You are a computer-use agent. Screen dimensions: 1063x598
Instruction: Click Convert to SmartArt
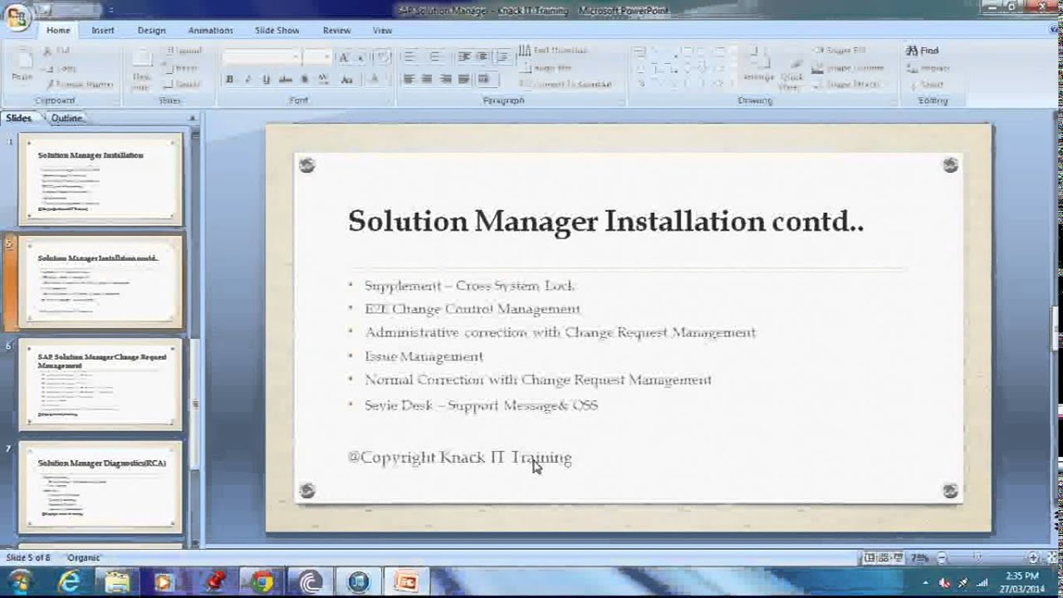click(567, 85)
